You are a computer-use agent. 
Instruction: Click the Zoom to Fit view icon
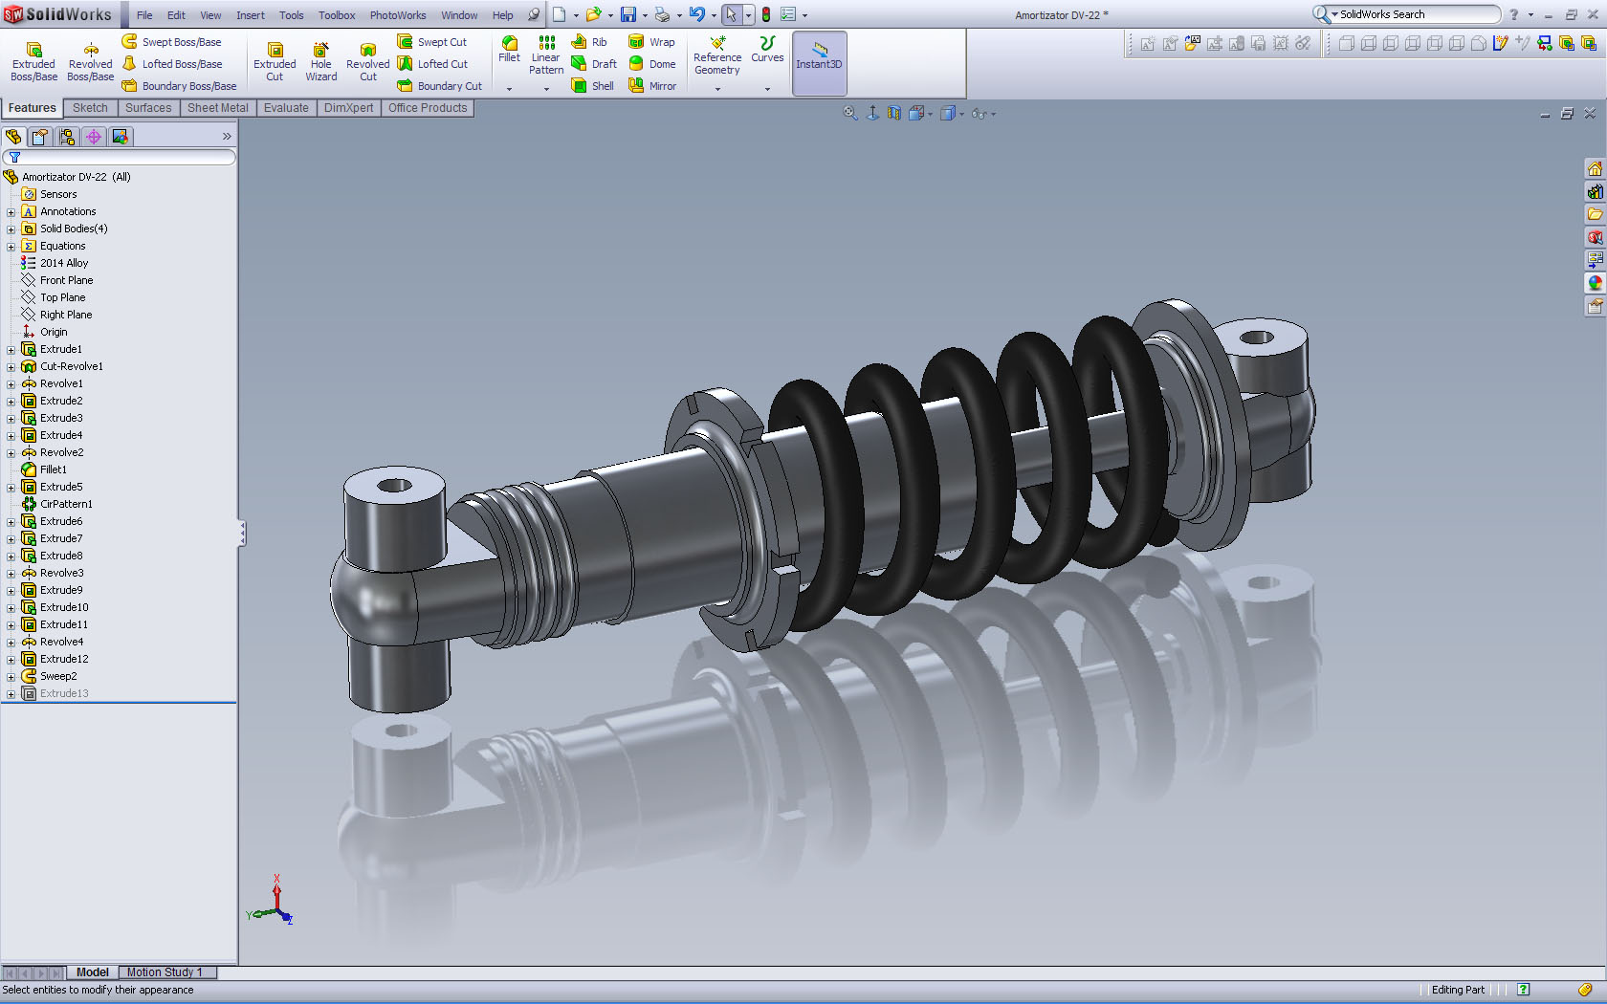tap(849, 114)
